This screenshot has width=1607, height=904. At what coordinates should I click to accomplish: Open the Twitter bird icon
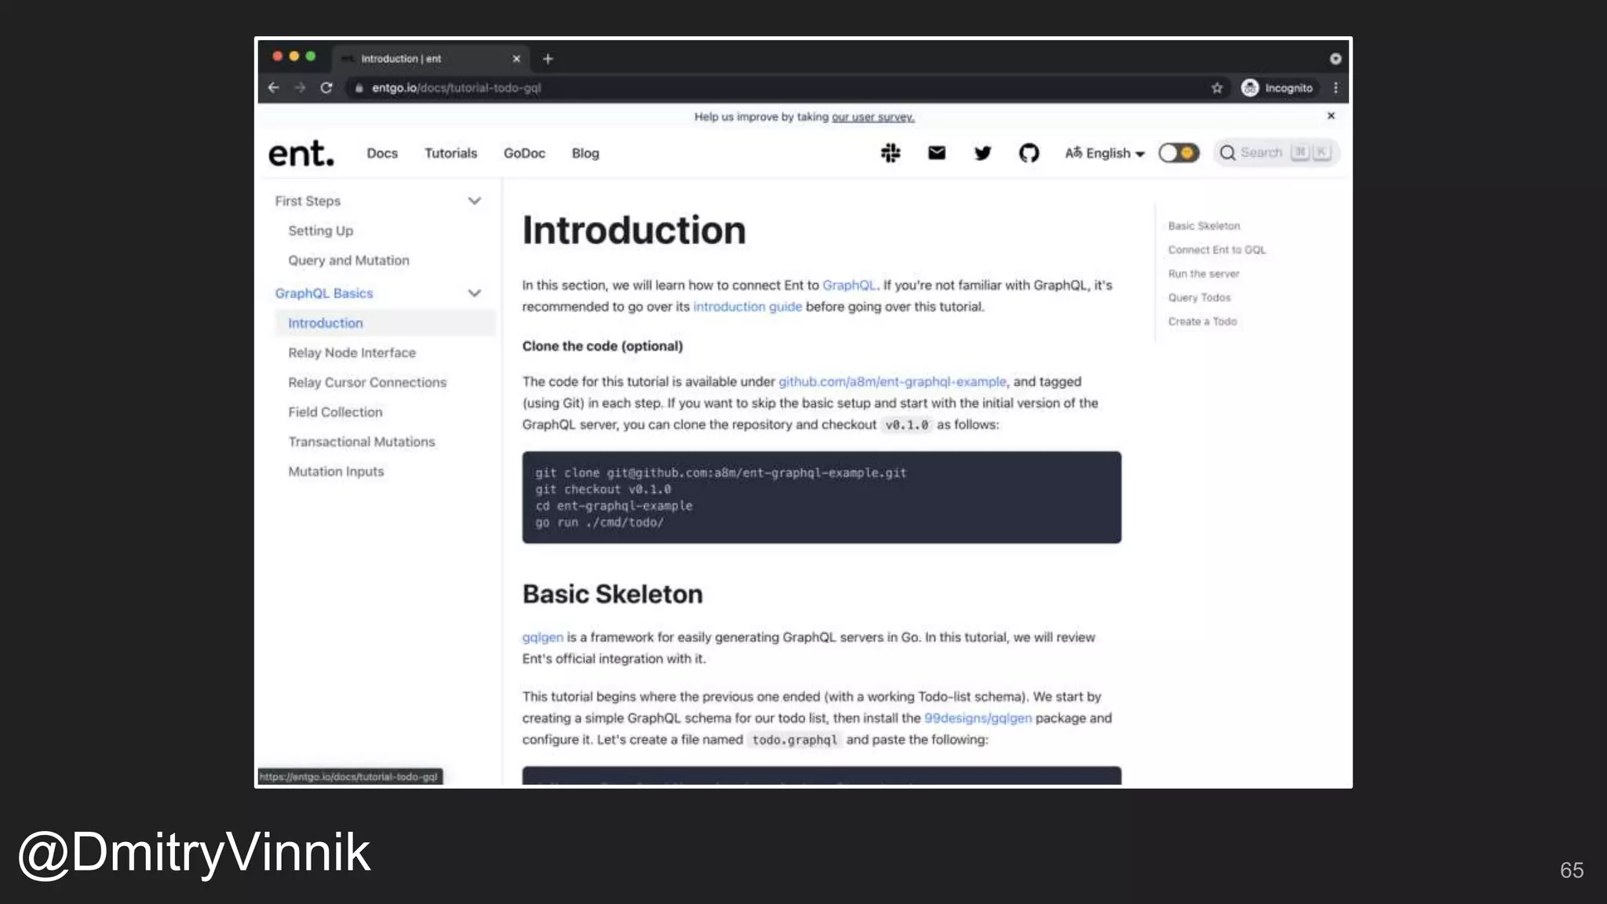982,153
